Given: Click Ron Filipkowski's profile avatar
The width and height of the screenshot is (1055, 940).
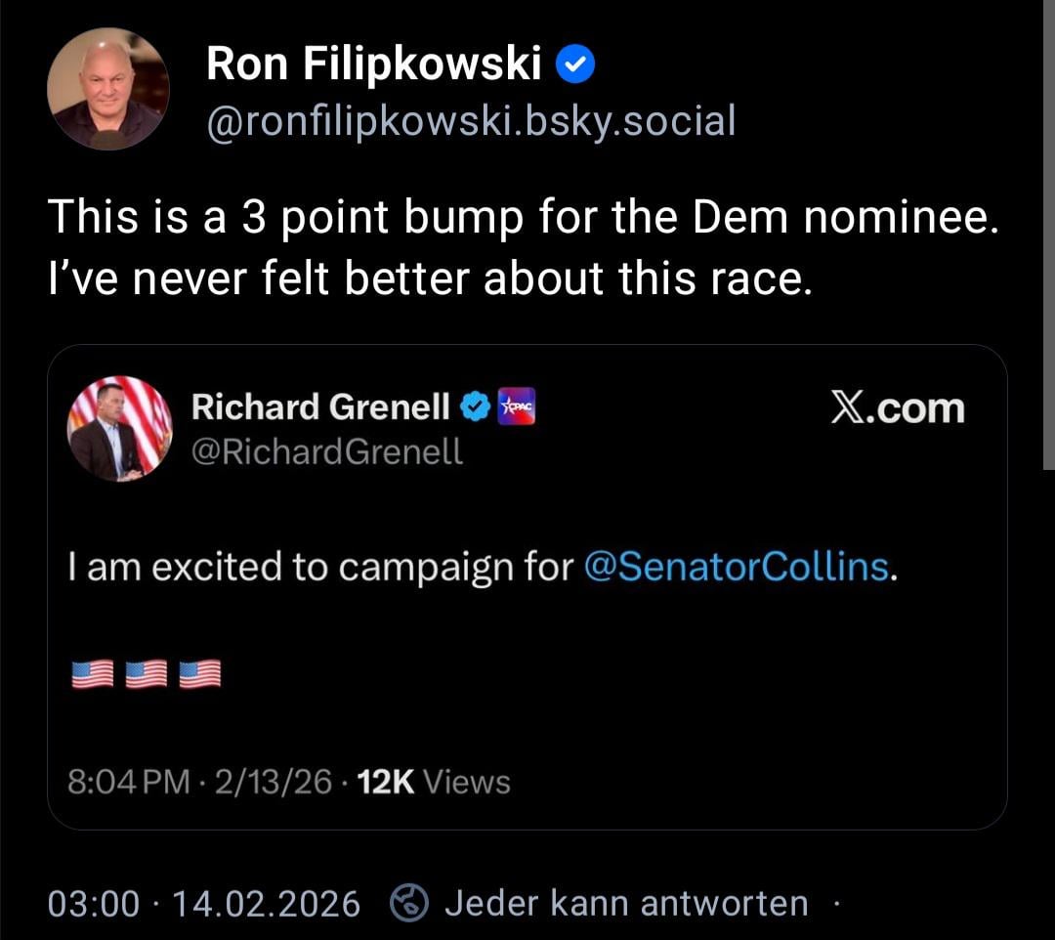Looking at the screenshot, I should click(x=107, y=89).
